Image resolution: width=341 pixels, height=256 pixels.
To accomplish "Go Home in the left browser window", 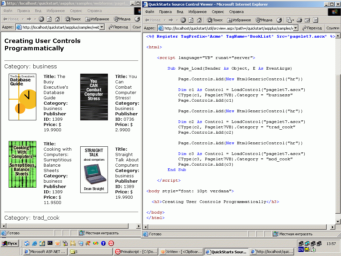I will (57, 19).
